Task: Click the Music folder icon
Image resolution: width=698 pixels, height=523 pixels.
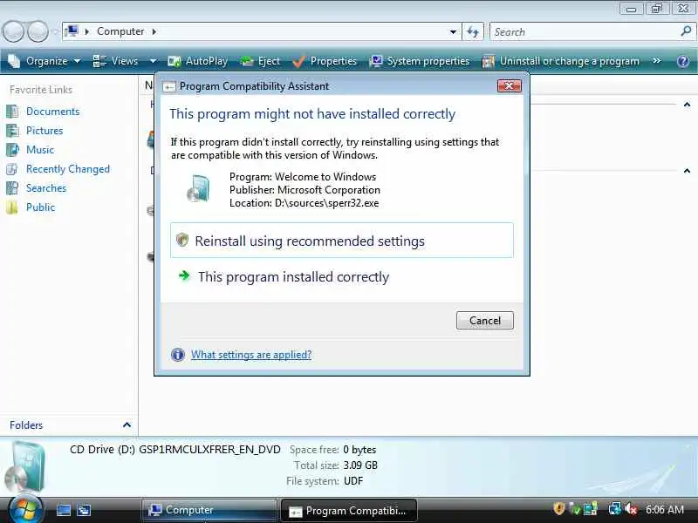Action: (12, 149)
